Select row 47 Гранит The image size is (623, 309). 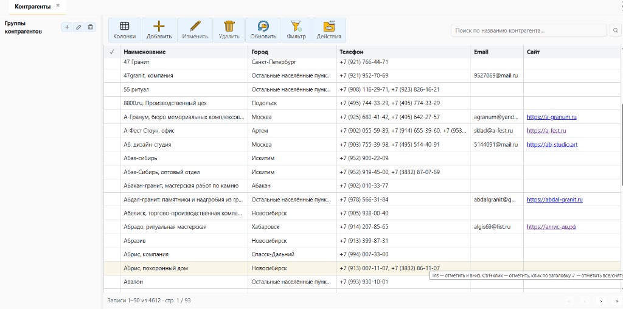point(362,63)
